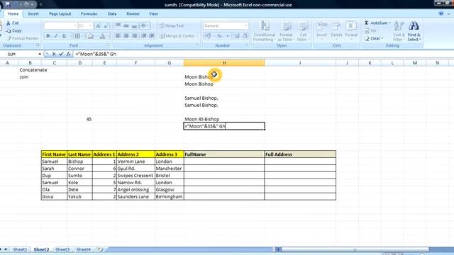Open Cell Styles gallery
The width and height of the screenshot is (454, 255).
(x=303, y=31)
